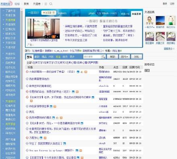
Task: Select carousel slide number 1
Action: click(46, 37)
